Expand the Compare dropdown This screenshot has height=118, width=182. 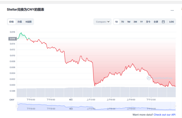[x=103, y=22]
